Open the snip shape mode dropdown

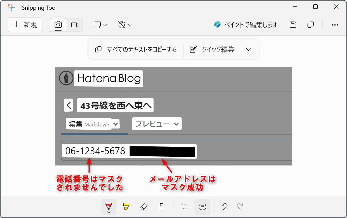(100, 25)
